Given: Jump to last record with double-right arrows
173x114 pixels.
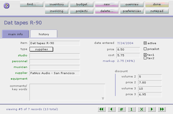Looking at the screenshot, I should tap(162, 109).
